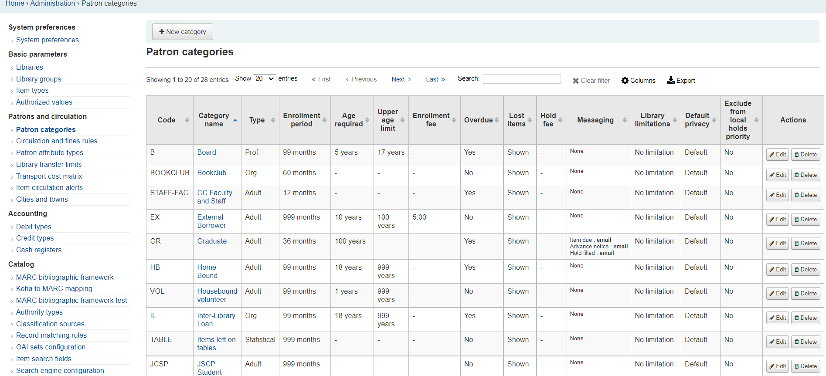
Task: Sort by Upper age limit arrows
Action: click(402, 120)
